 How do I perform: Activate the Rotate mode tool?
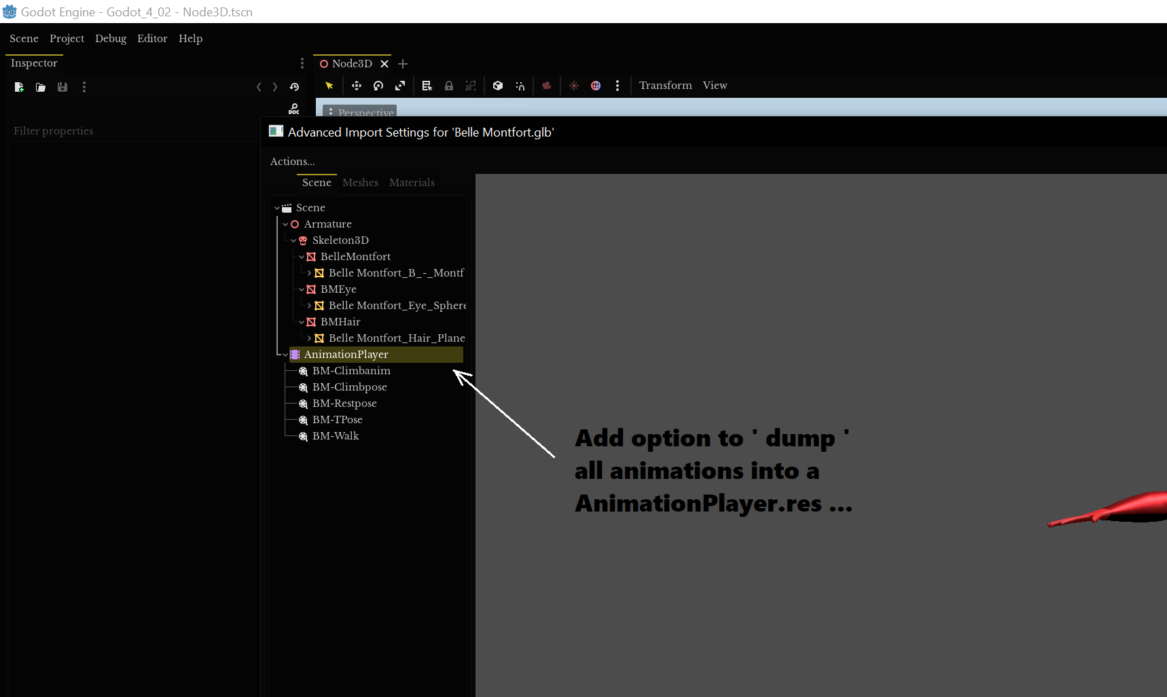[378, 86]
